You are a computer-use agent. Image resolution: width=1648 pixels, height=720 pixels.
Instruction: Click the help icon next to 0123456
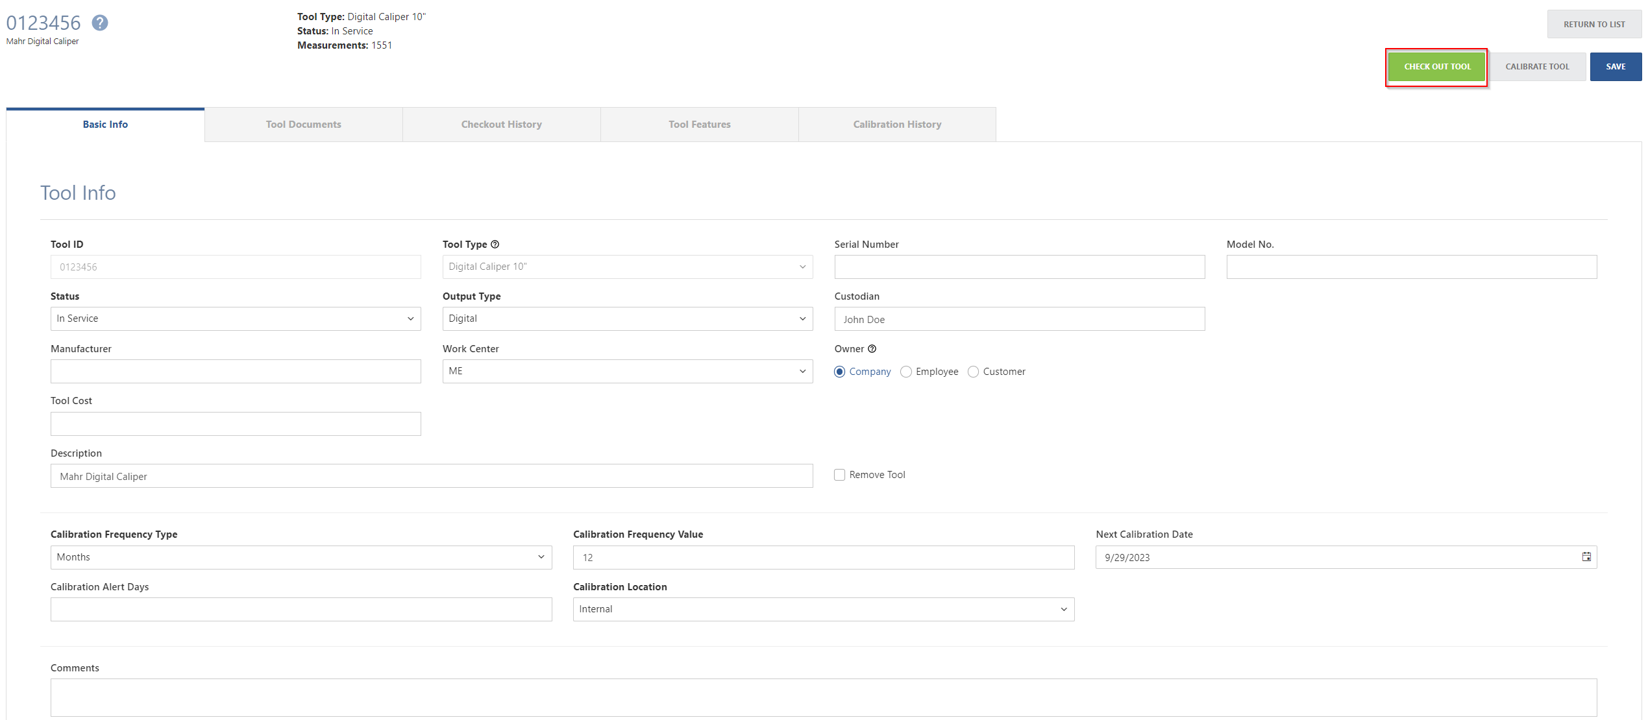tap(99, 23)
